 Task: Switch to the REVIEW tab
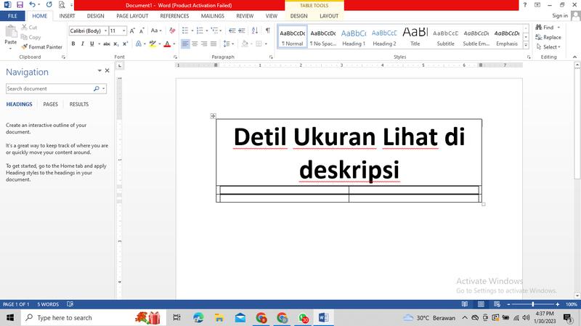tap(245, 16)
